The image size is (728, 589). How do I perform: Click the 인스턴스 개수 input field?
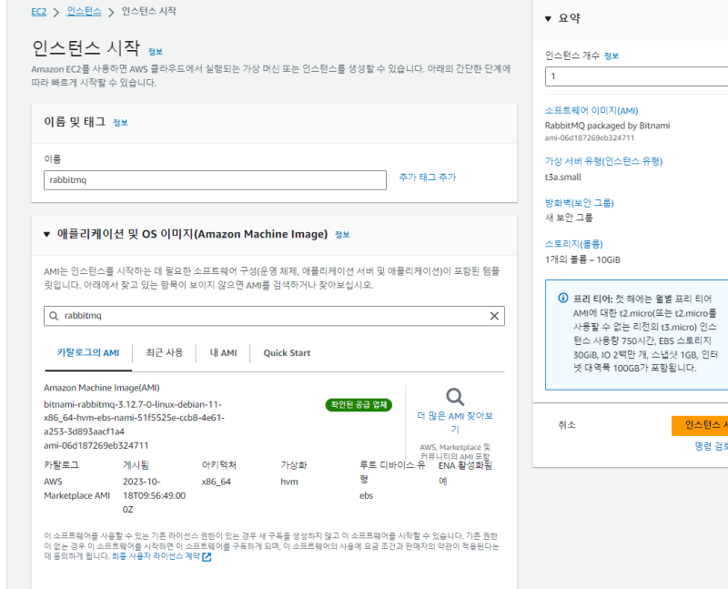tap(636, 76)
